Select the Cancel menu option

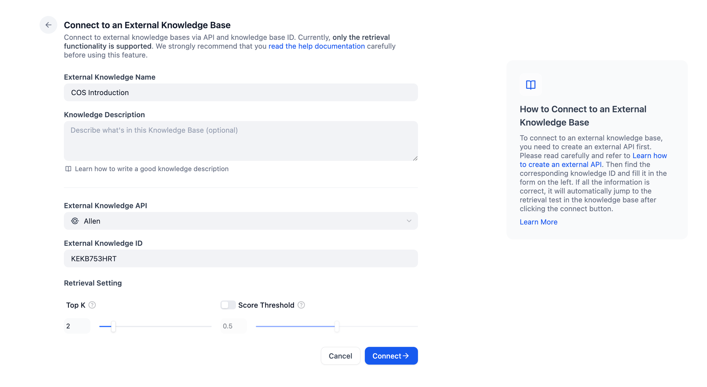pos(340,356)
